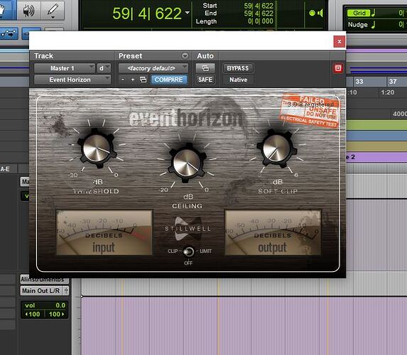
Task: Click the Track header label
Action: click(43, 56)
